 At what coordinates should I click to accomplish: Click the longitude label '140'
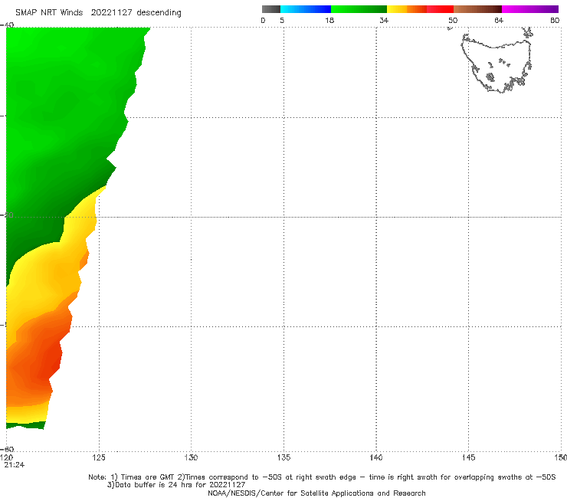pyautogui.click(x=376, y=457)
